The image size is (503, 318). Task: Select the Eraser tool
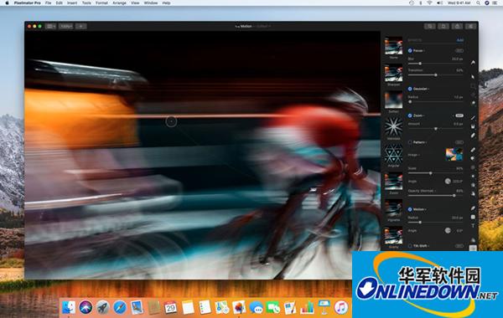tap(473, 136)
